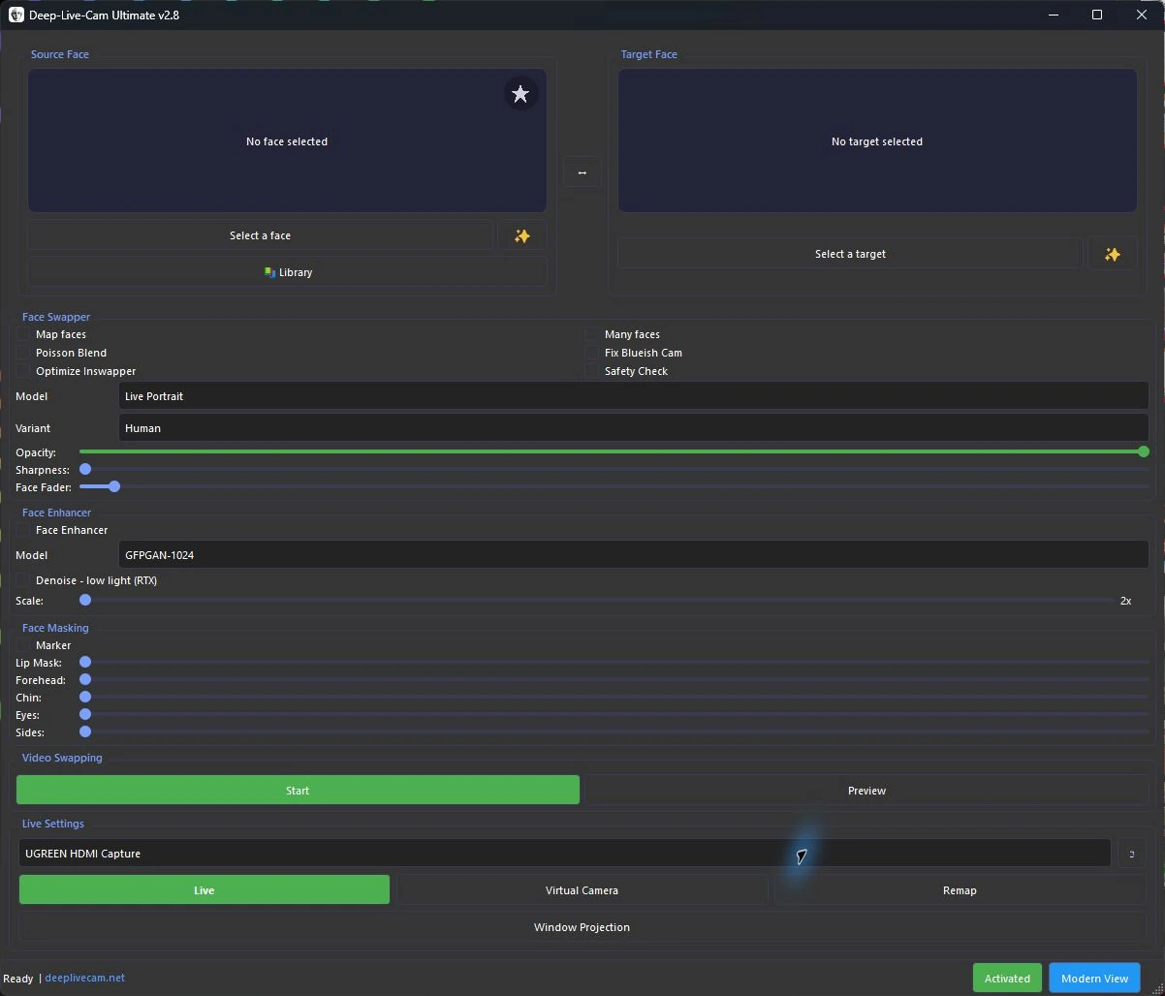Open the face Library
The width and height of the screenshot is (1165, 996).
click(288, 272)
